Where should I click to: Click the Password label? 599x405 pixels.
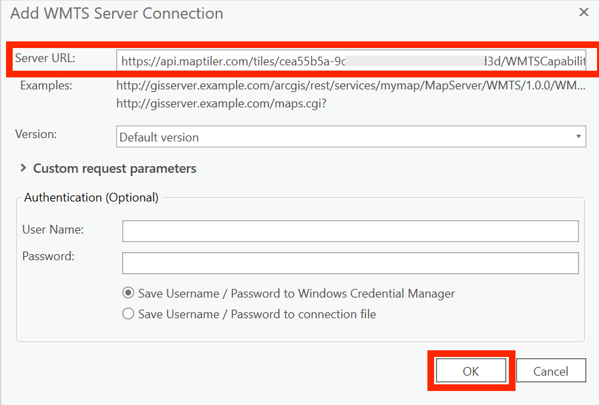[48, 256]
